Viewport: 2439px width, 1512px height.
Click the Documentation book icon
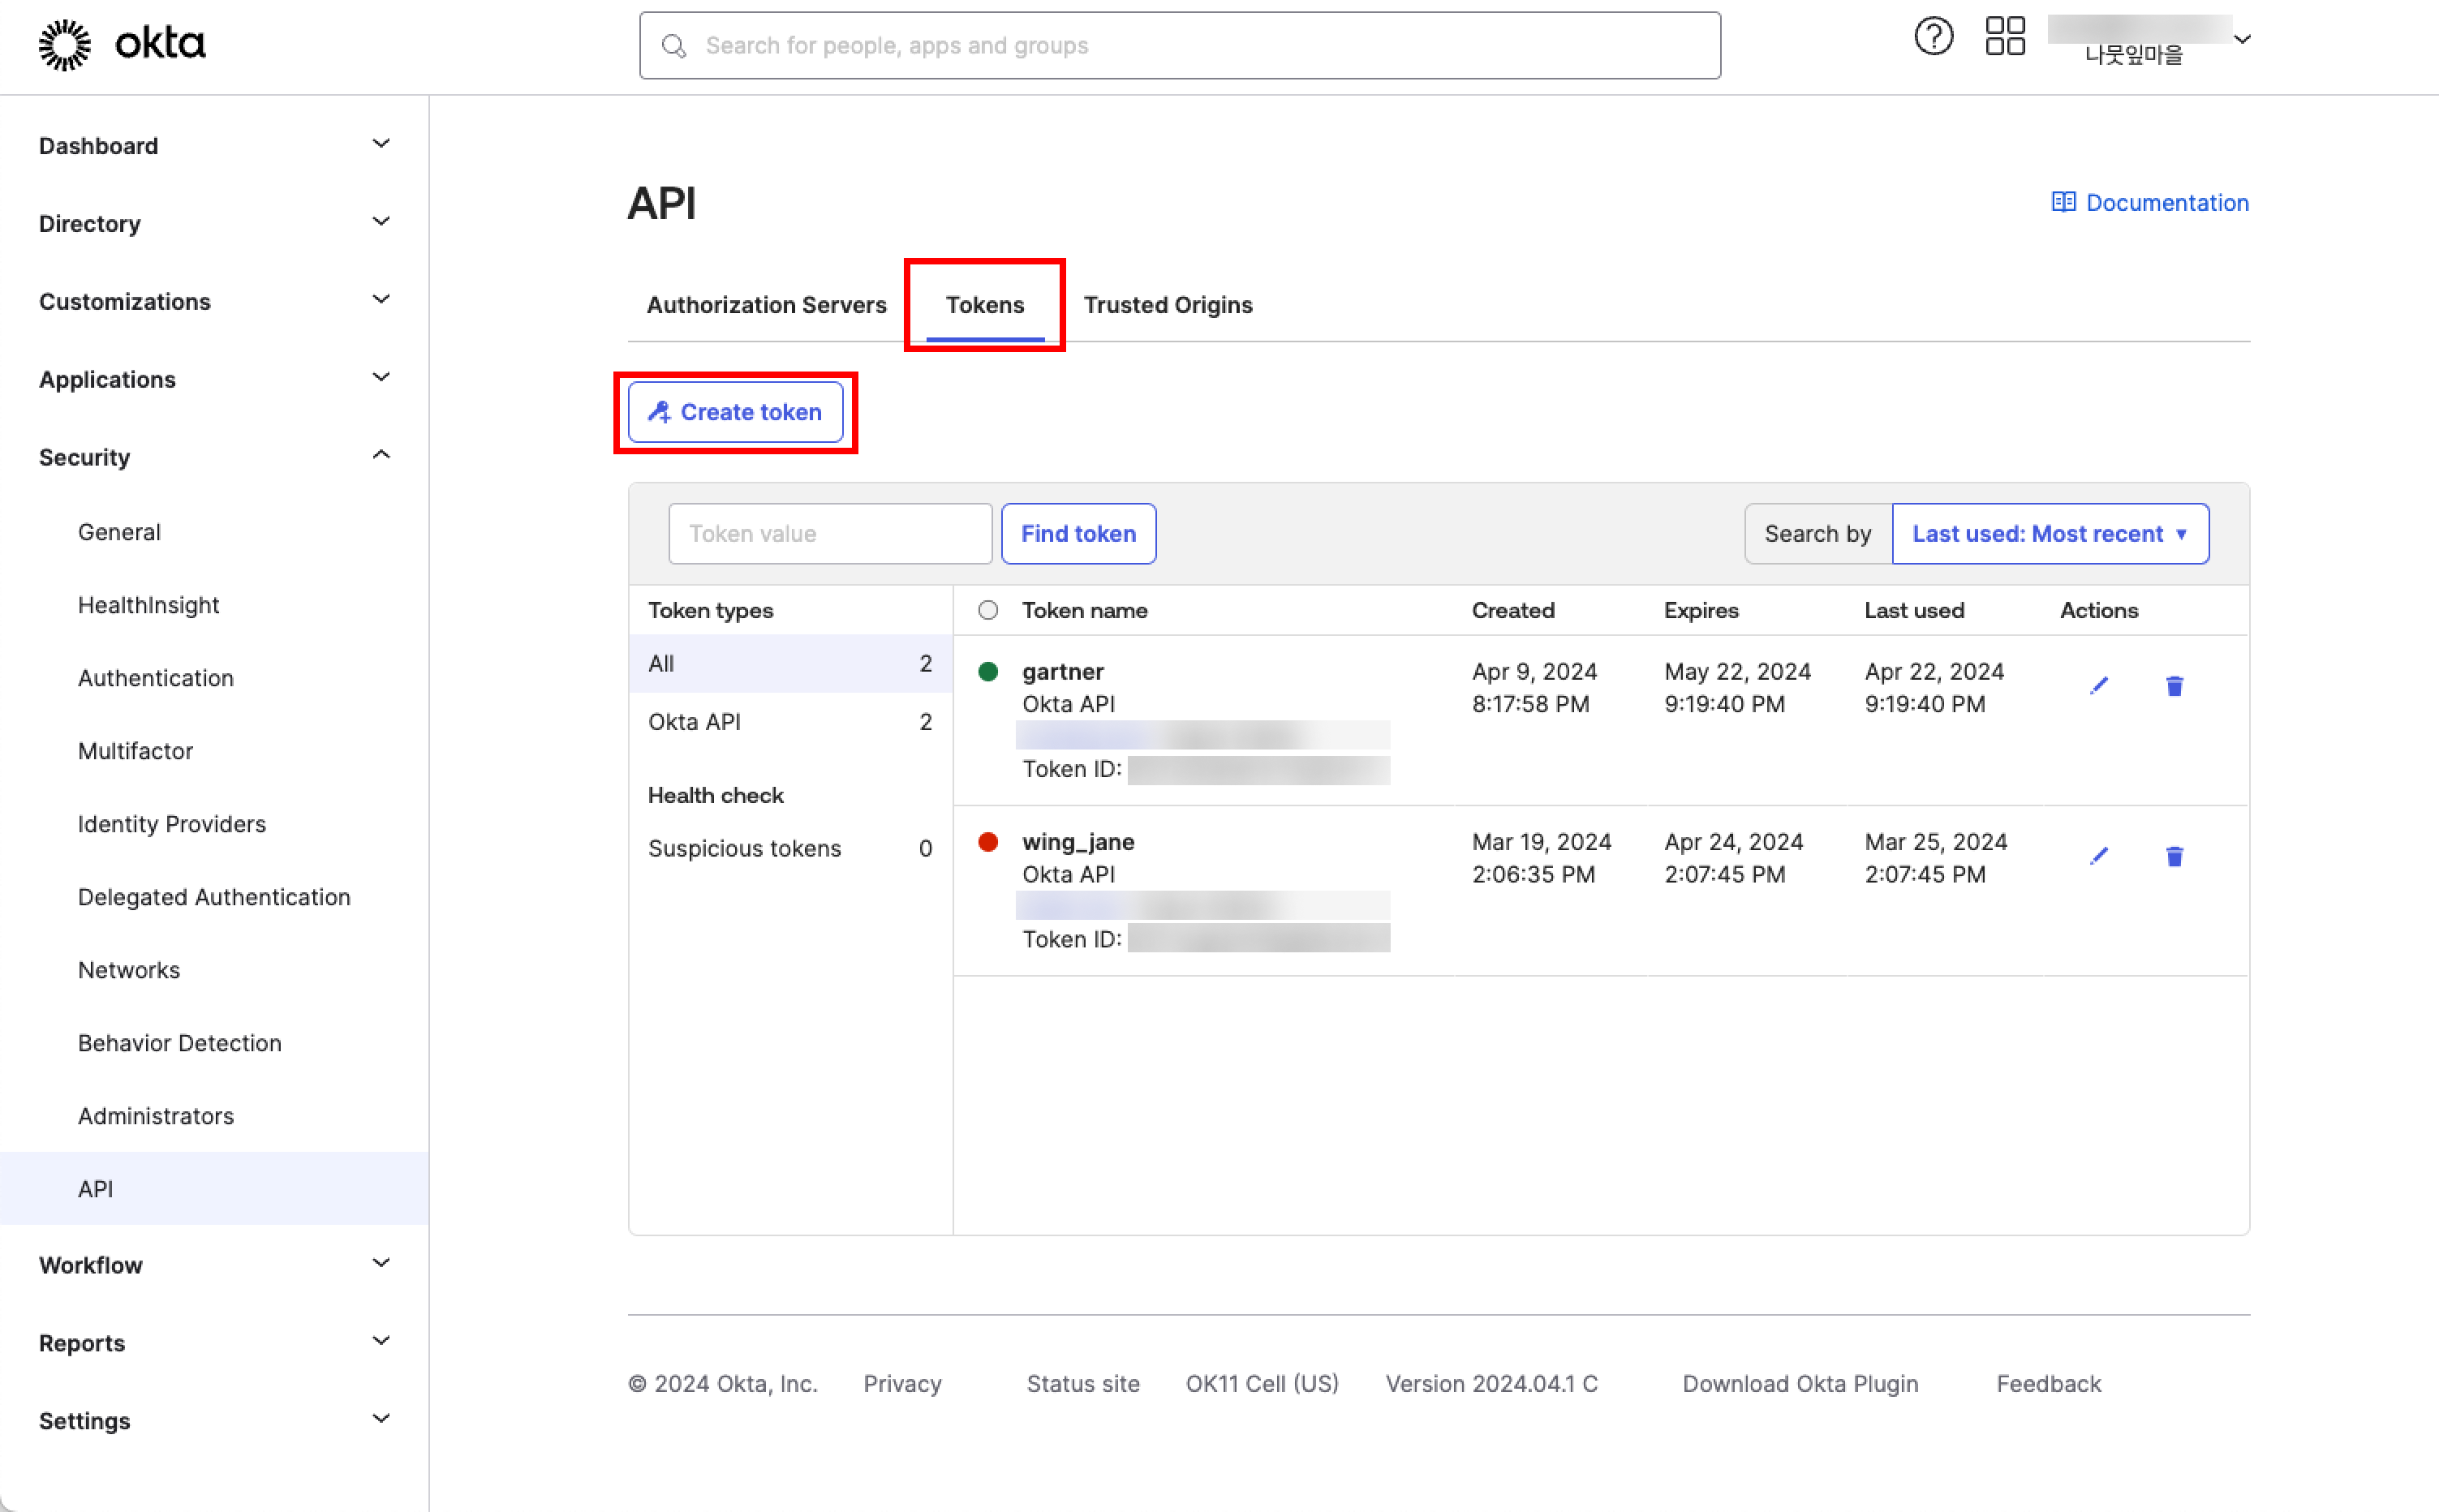[x=2063, y=202]
